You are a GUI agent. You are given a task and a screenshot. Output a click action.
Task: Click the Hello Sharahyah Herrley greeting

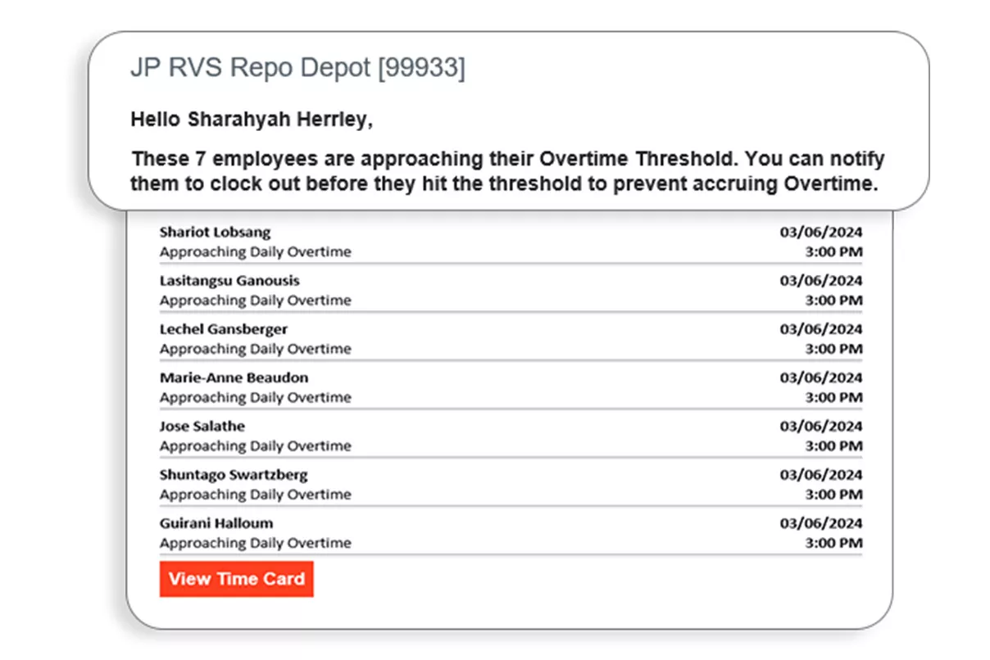pos(252,120)
